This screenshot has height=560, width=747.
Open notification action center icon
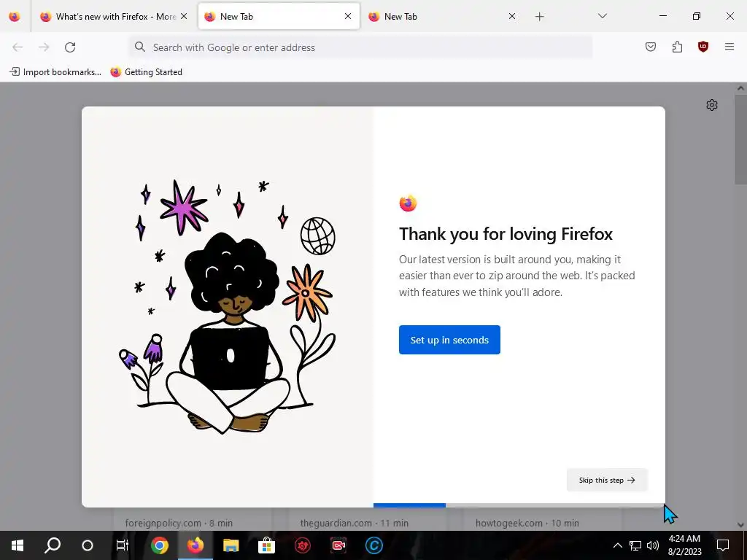(723, 545)
